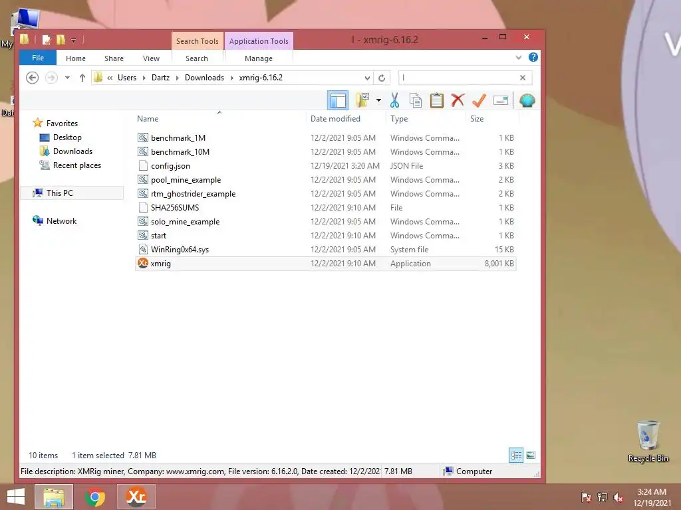681x510 pixels.
Task: Select the config.json file
Action: [170, 165]
